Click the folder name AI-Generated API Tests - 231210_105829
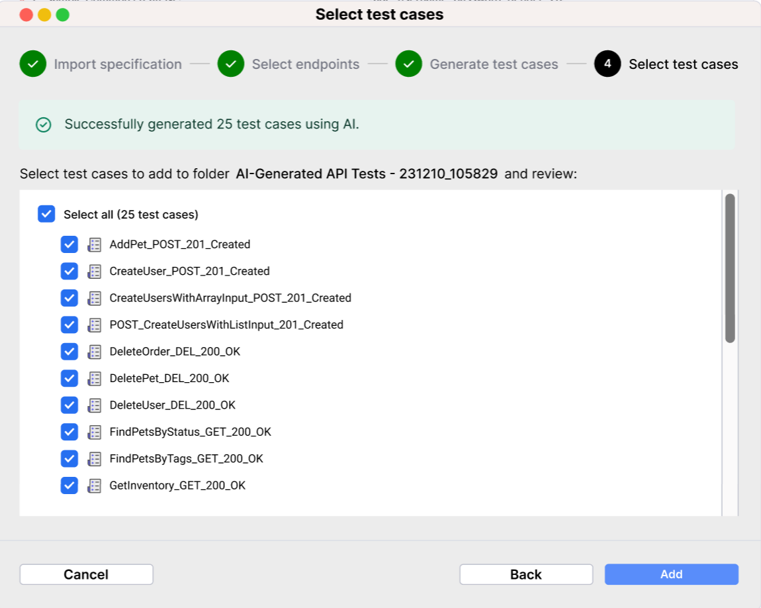 click(367, 174)
